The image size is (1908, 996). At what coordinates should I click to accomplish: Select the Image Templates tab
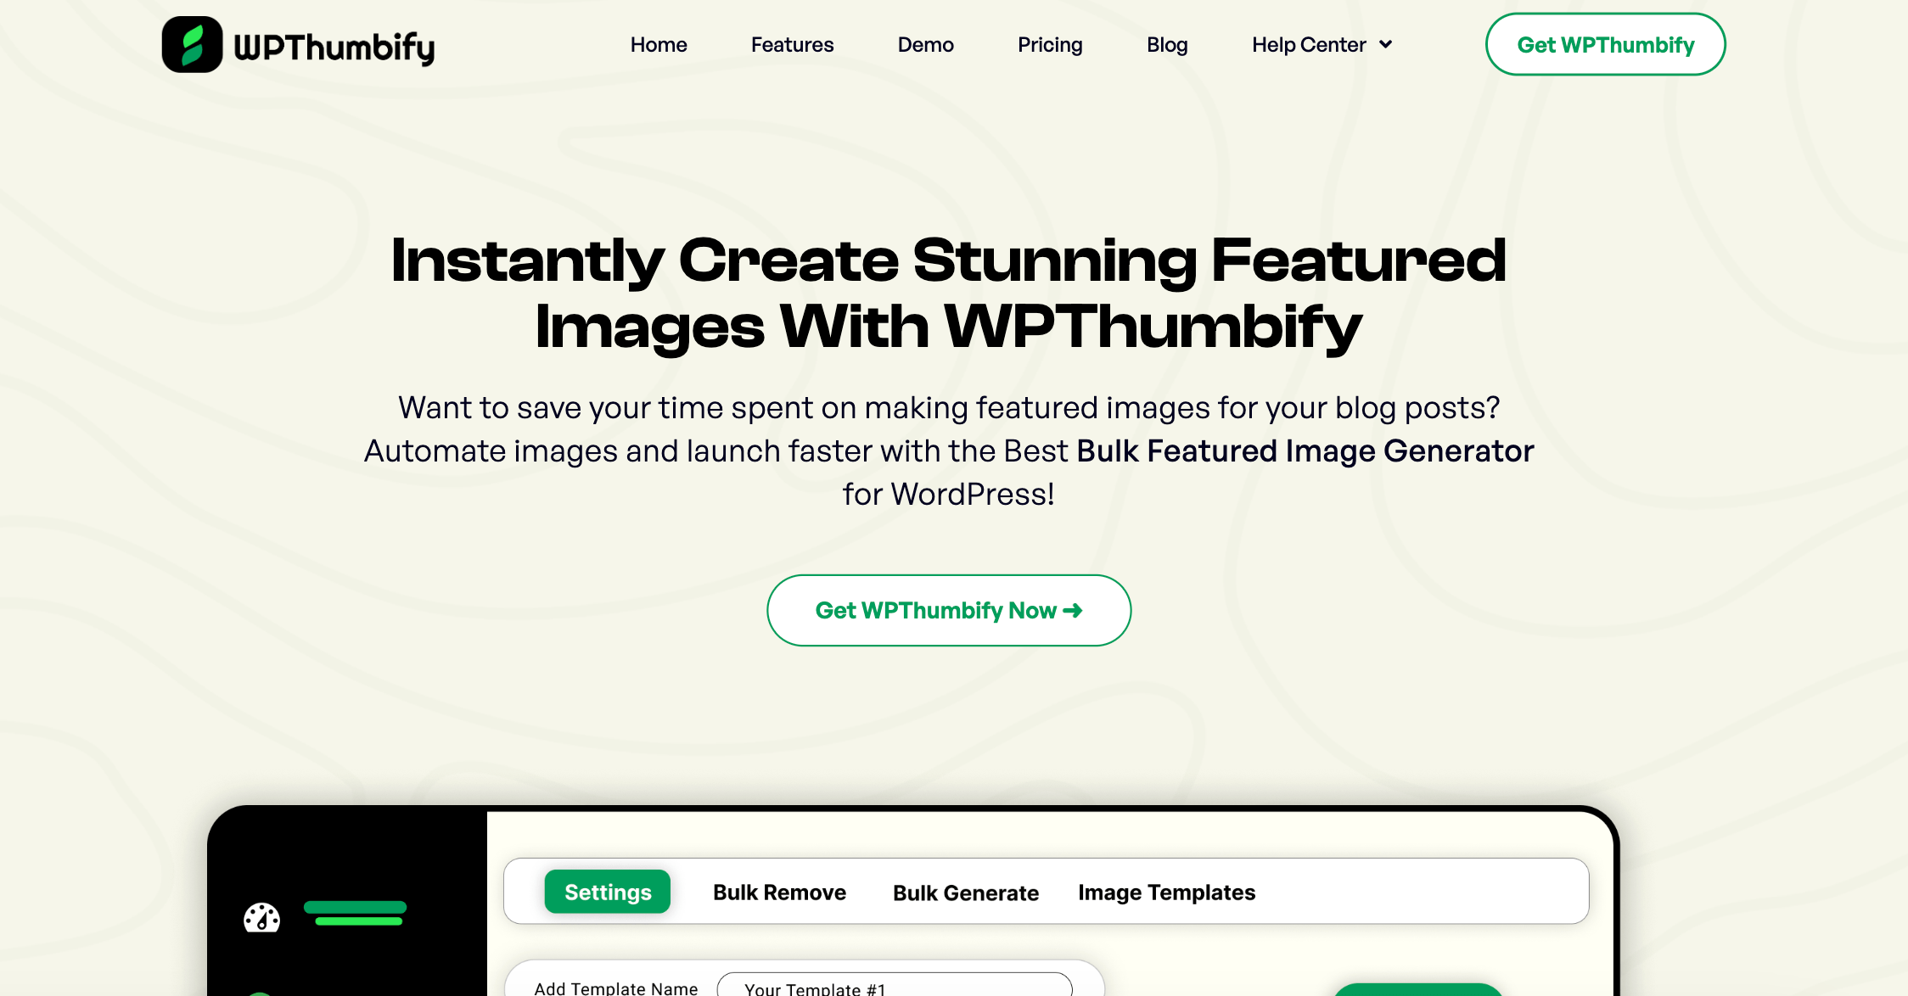pyautogui.click(x=1166, y=892)
